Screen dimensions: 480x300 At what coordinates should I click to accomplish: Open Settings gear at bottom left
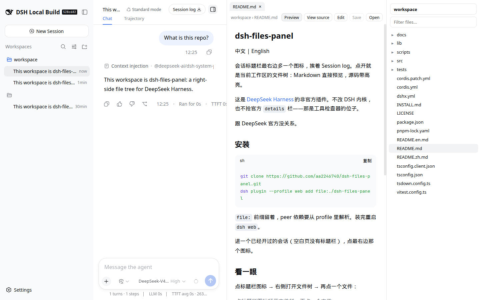click(19, 290)
